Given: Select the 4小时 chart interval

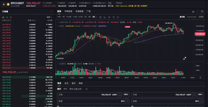Looking at the screenshot, I should pyautogui.click(x=80, y=17).
